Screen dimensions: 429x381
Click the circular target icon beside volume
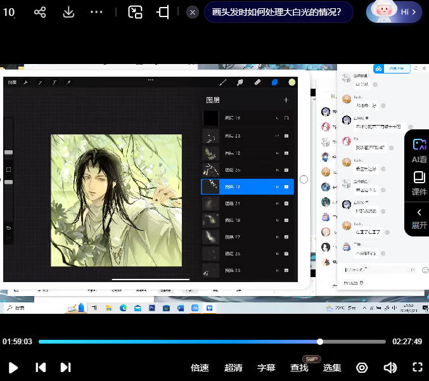[362, 367]
